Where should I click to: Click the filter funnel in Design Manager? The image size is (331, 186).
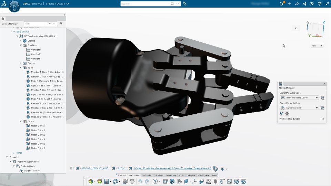point(61,24)
